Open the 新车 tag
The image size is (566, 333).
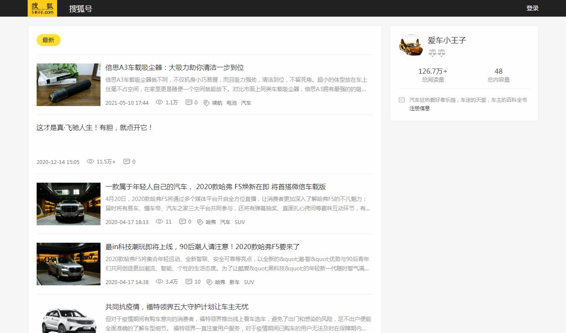[x=235, y=282]
